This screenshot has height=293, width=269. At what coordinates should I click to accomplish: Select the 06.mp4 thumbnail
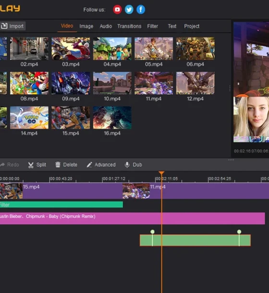(195, 49)
